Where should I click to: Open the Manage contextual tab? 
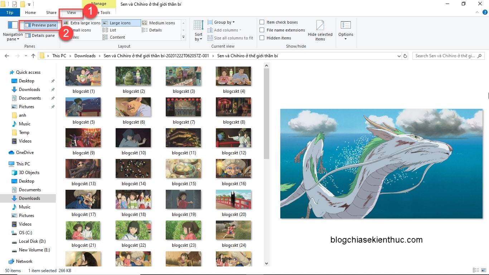(99, 4)
